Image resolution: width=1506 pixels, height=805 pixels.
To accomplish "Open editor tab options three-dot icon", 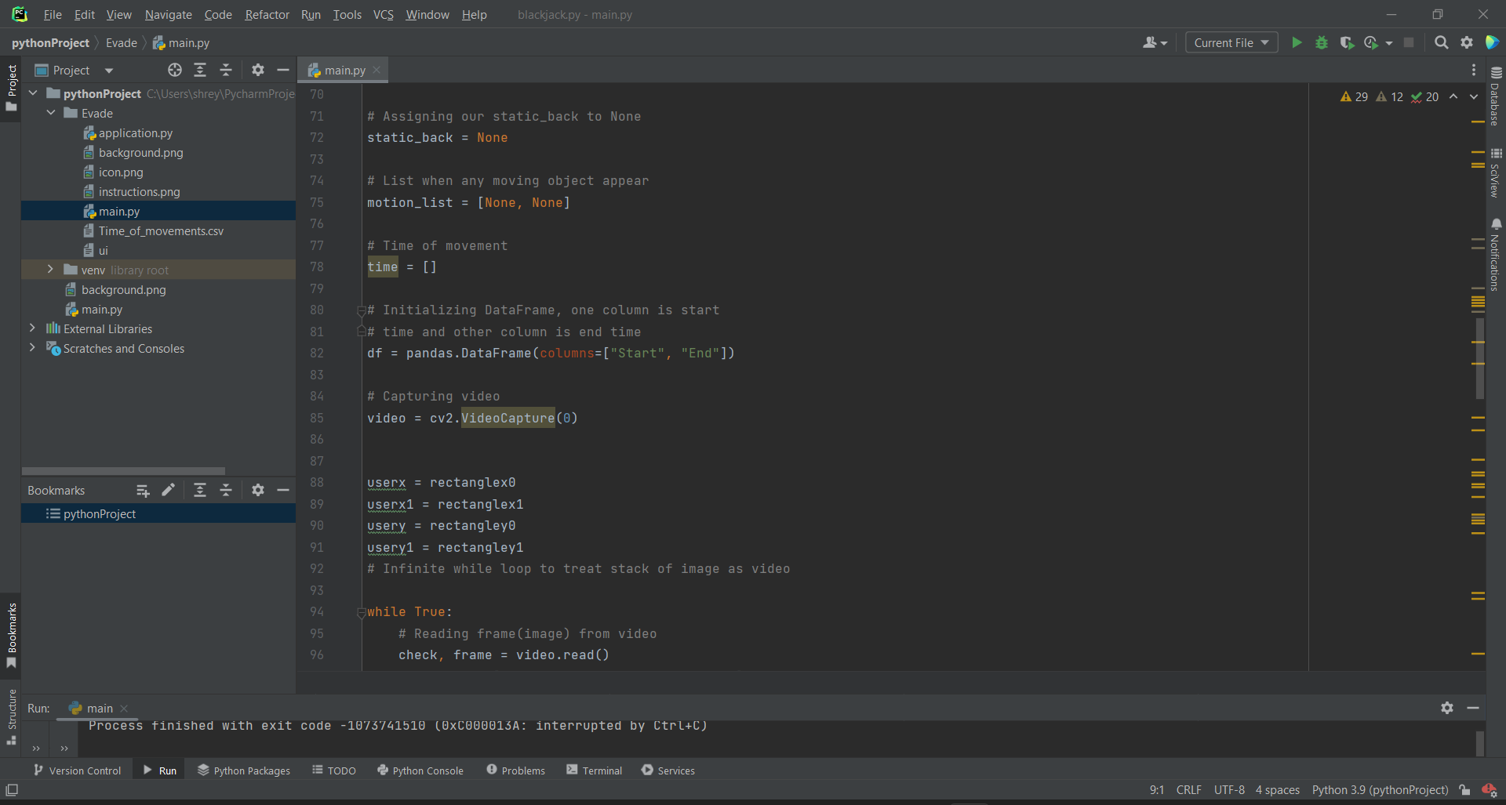I will [x=1474, y=71].
